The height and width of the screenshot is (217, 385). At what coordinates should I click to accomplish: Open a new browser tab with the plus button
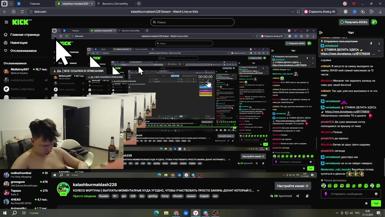tap(139, 4)
